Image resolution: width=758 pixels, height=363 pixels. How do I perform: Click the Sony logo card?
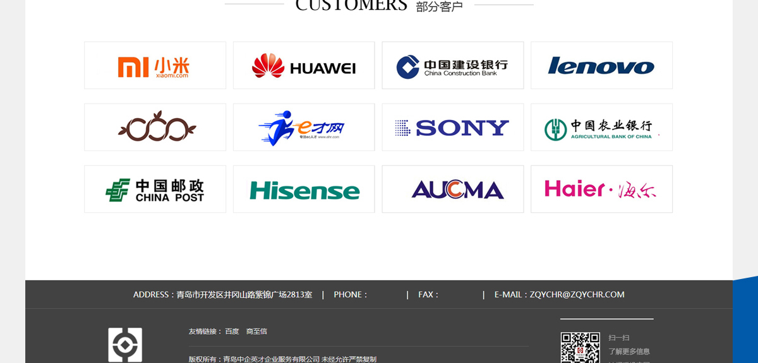453,127
